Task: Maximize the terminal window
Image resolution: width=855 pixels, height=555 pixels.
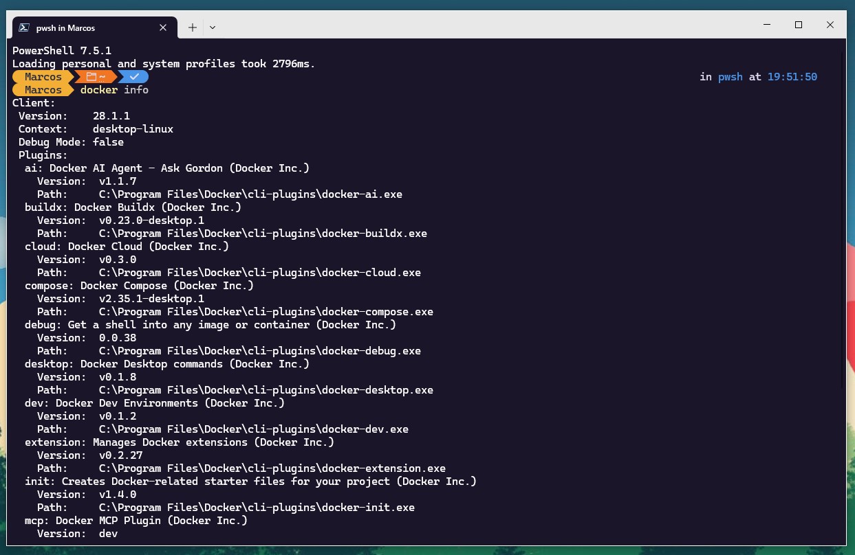Action: tap(799, 25)
